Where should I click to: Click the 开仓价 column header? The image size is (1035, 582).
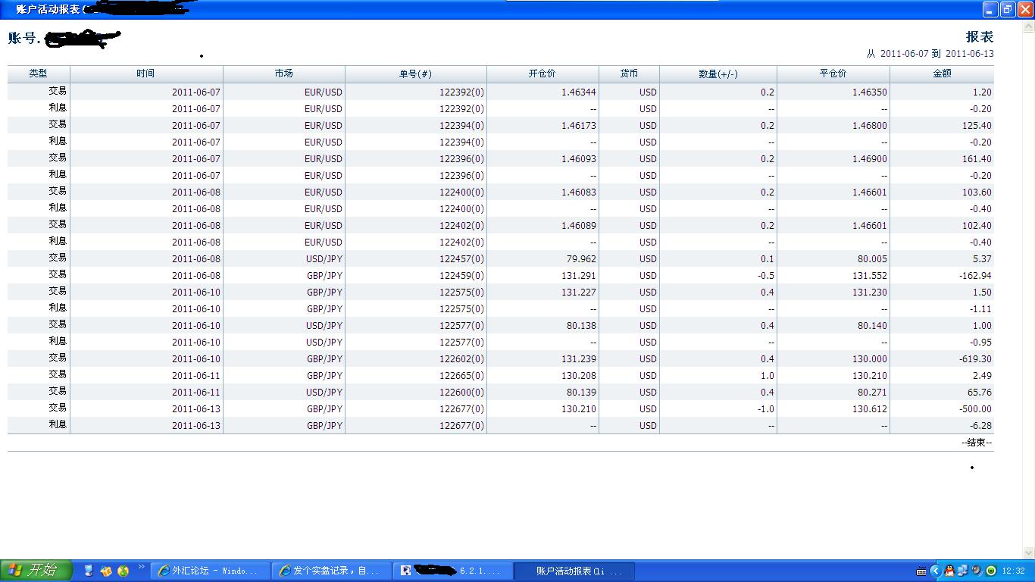(x=543, y=74)
